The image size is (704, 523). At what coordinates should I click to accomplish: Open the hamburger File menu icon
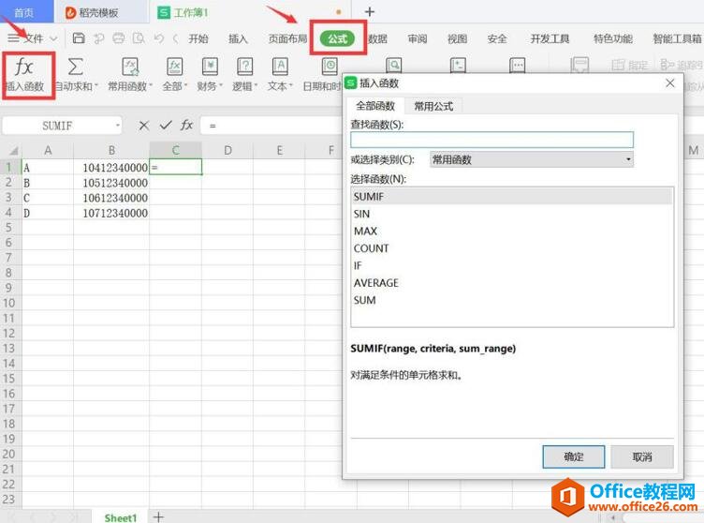[13, 38]
